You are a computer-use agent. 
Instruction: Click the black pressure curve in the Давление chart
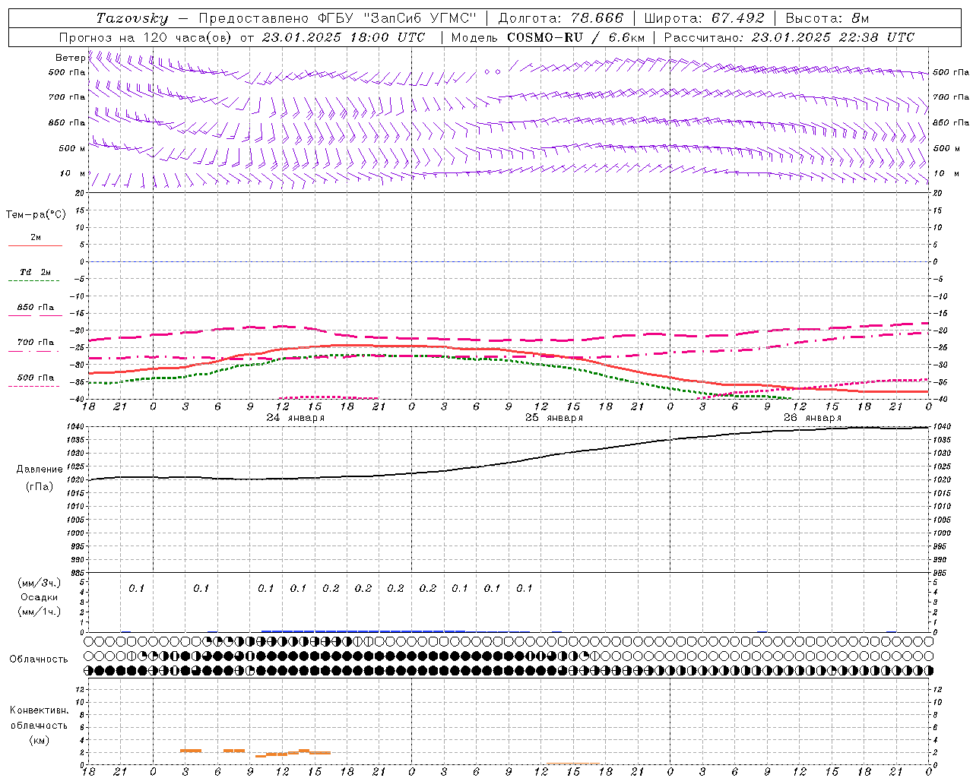point(509,462)
